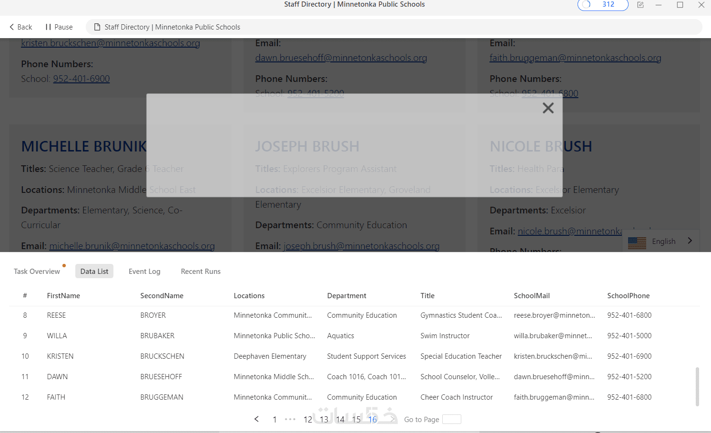This screenshot has height=433, width=711.
Task: Click the 312 progress counter
Action: pyautogui.click(x=603, y=5)
